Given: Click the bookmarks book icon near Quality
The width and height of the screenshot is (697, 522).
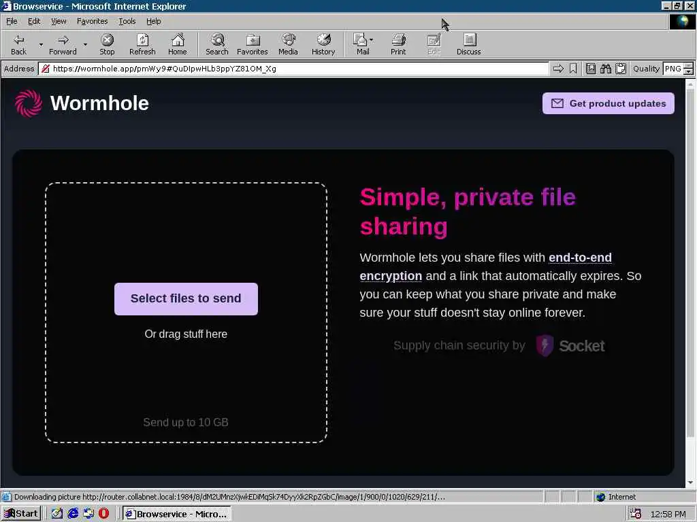Looking at the screenshot, I should (x=591, y=69).
